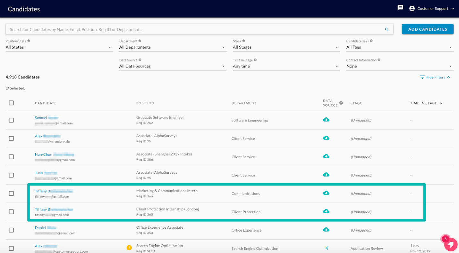Viewport: 459px width, 253px height.
Task: Open candidate Juan's profile link
Action: pyautogui.click(x=46, y=173)
